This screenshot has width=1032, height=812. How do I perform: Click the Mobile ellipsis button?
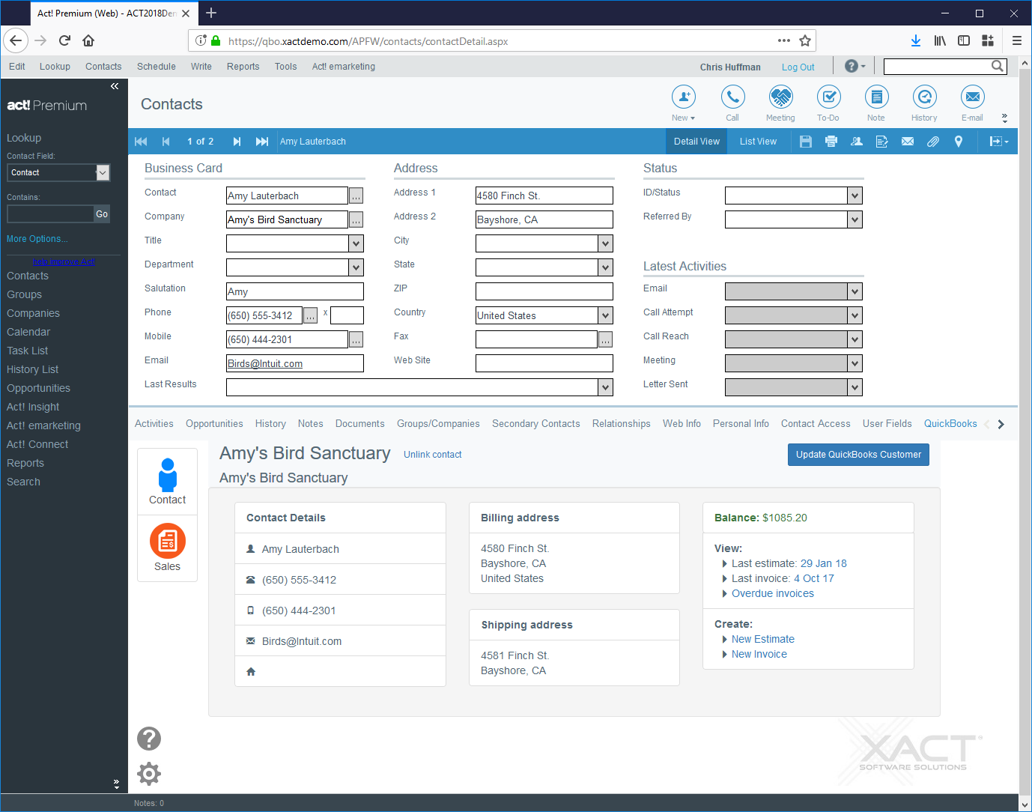point(356,340)
